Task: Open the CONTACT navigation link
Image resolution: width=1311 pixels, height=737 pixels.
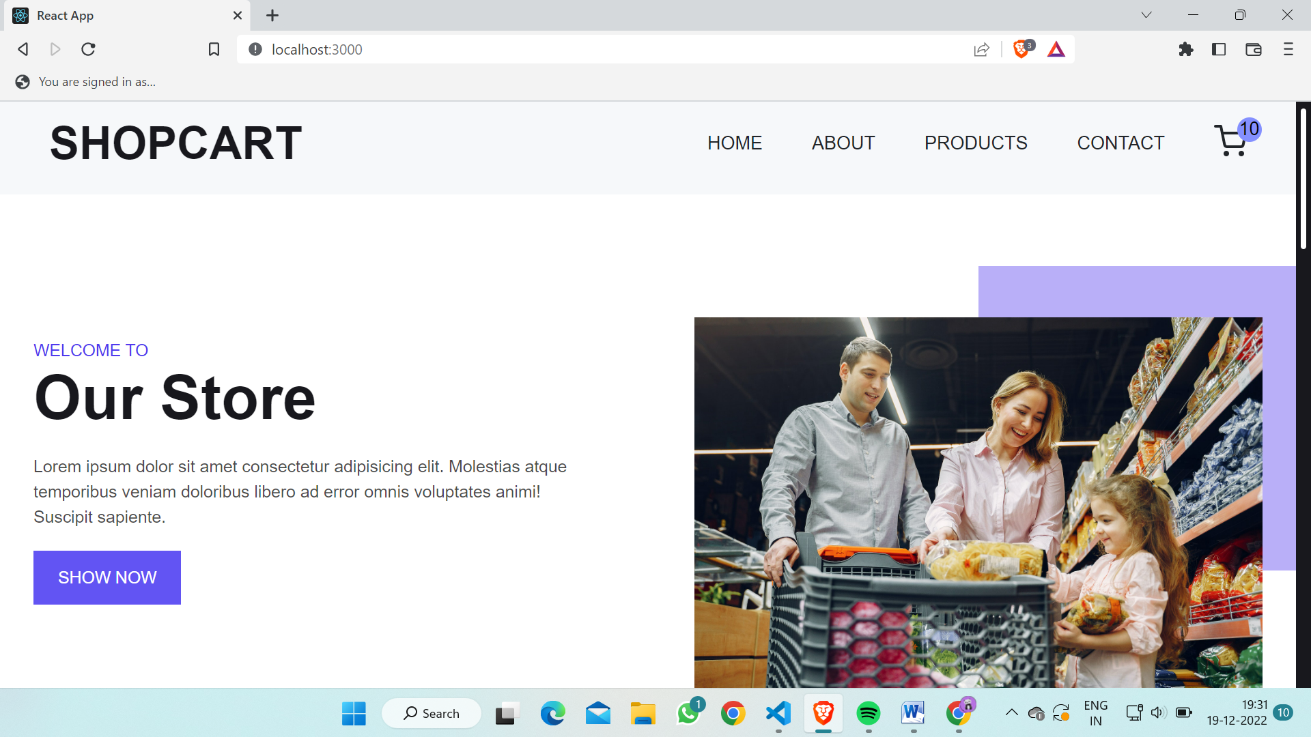Action: pos(1120,143)
